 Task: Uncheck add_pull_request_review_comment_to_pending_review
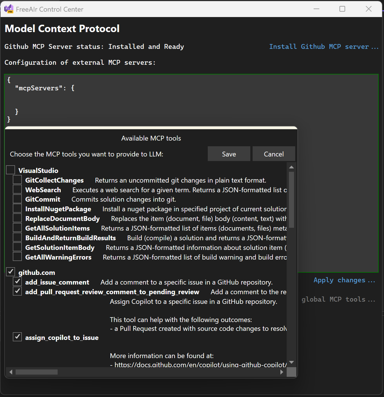tap(17, 291)
